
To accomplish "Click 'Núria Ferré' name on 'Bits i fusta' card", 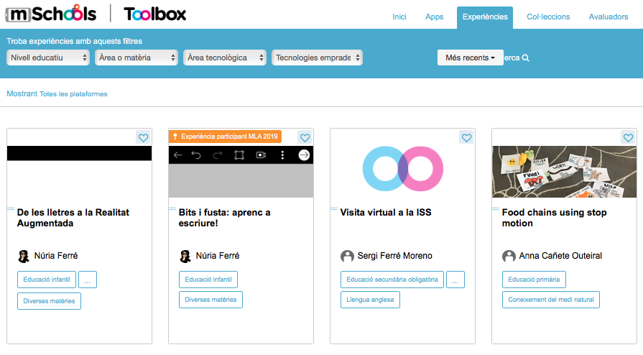I will coord(218,256).
